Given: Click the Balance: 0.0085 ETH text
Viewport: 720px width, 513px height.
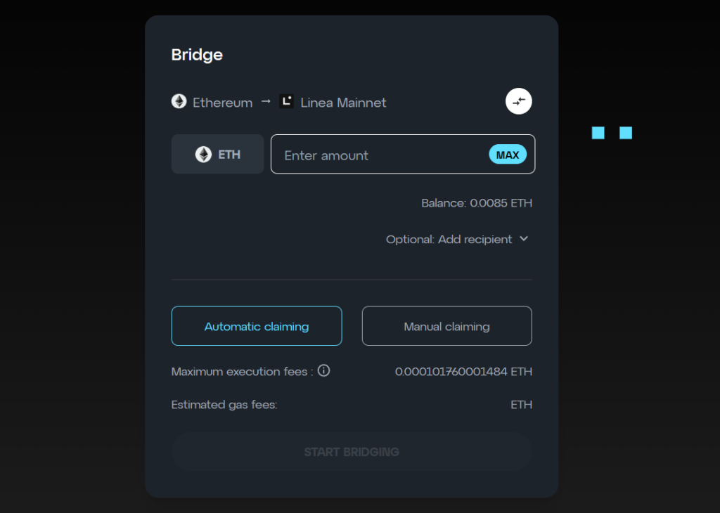Looking at the screenshot, I should pyautogui.click(x=477, y=203).
